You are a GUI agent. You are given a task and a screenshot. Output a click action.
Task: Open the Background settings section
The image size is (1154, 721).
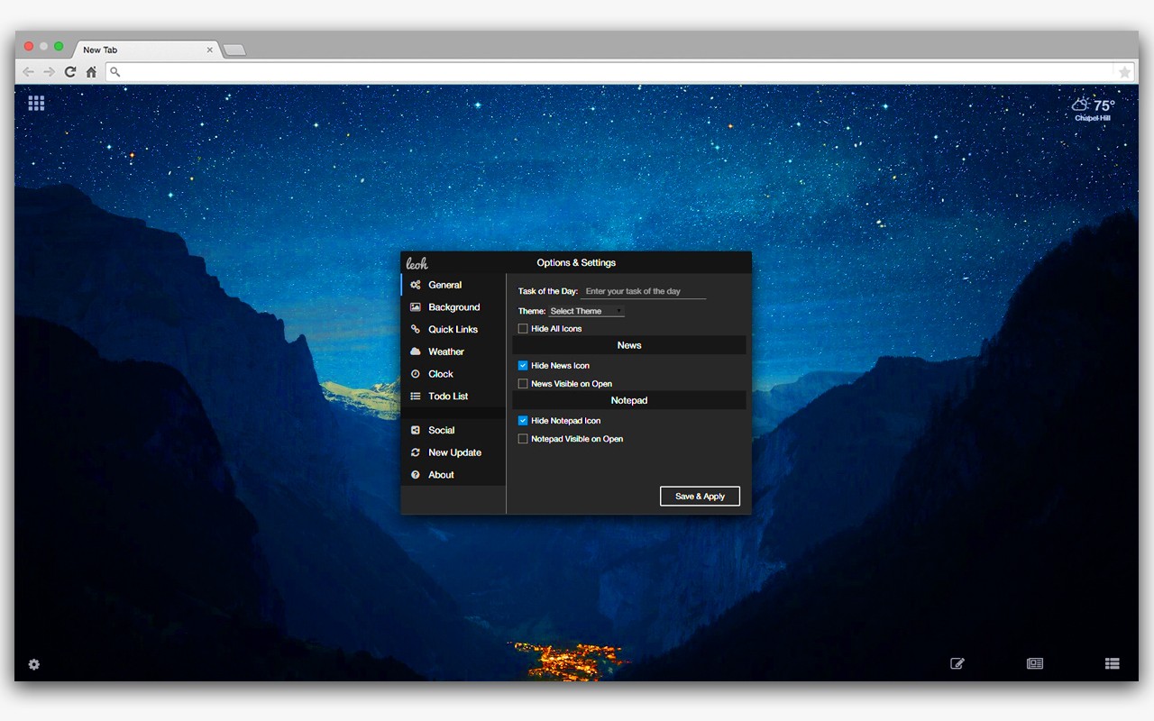(x=453, y=307)
